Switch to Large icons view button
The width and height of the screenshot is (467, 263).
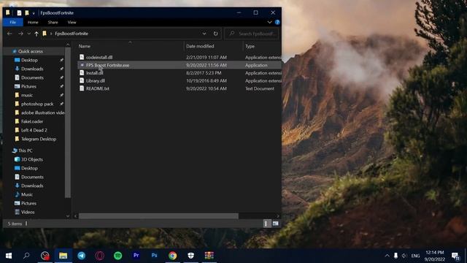[x=276, y=224]
